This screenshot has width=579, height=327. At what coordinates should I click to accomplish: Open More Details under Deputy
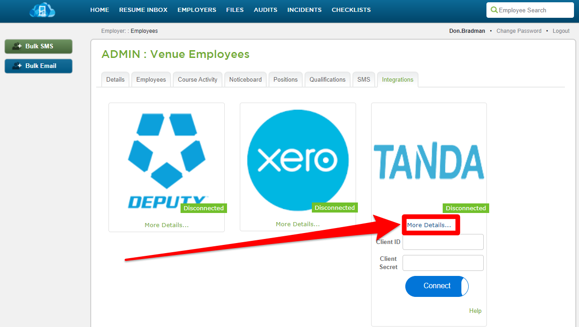click(x=166, y=225)
